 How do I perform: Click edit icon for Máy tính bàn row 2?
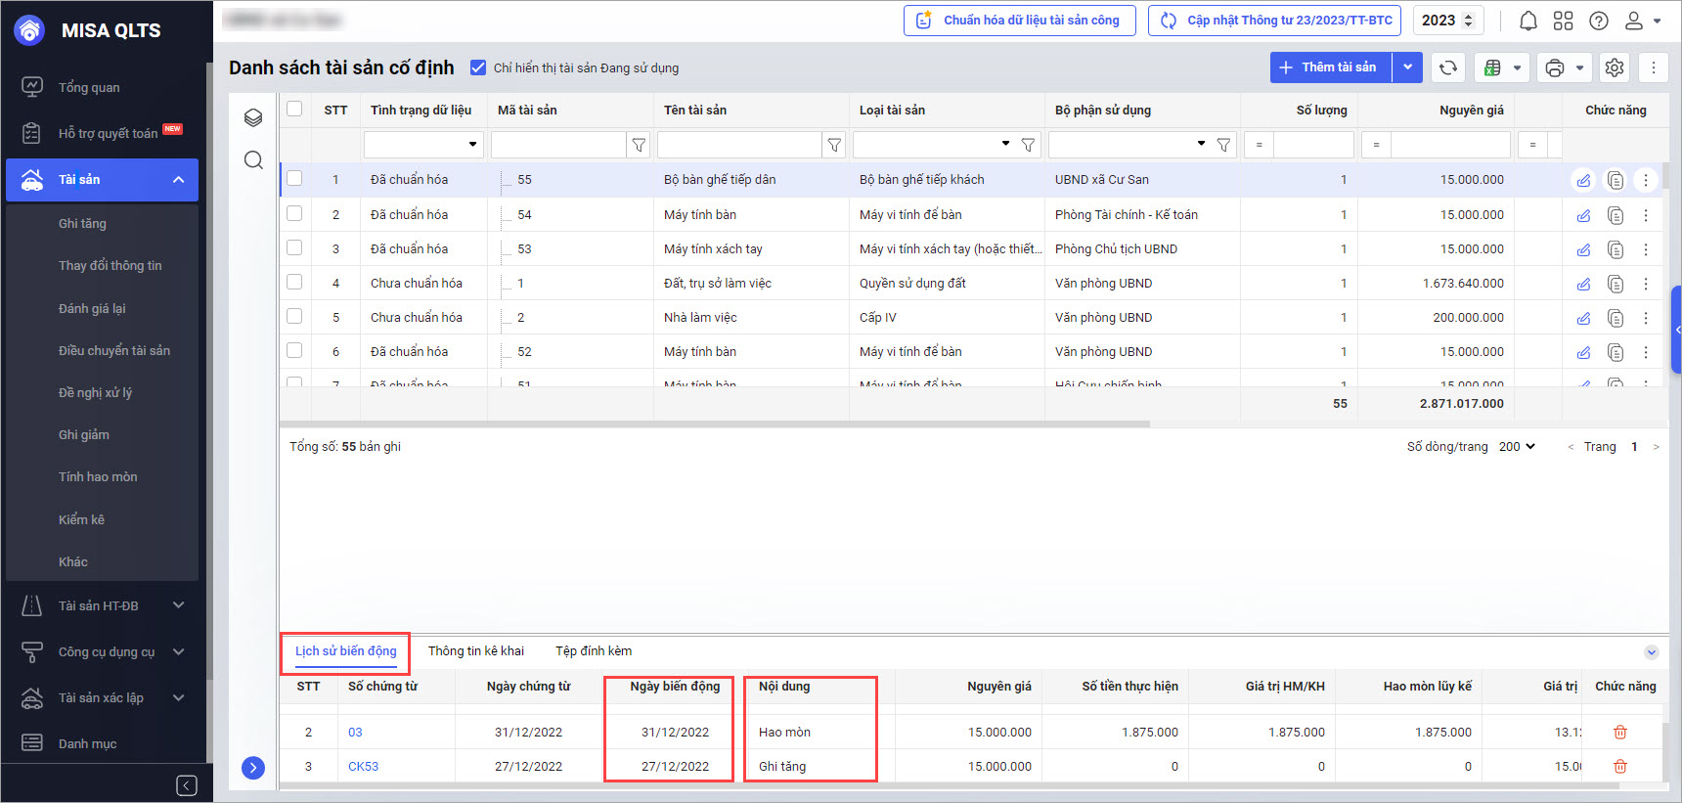[x=1583, y=215]
